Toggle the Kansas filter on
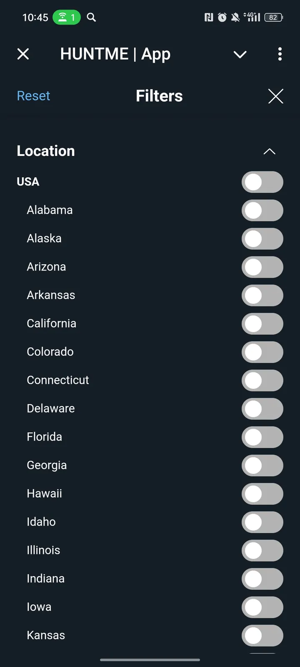 pyautogui.click(x=262, y=636)
